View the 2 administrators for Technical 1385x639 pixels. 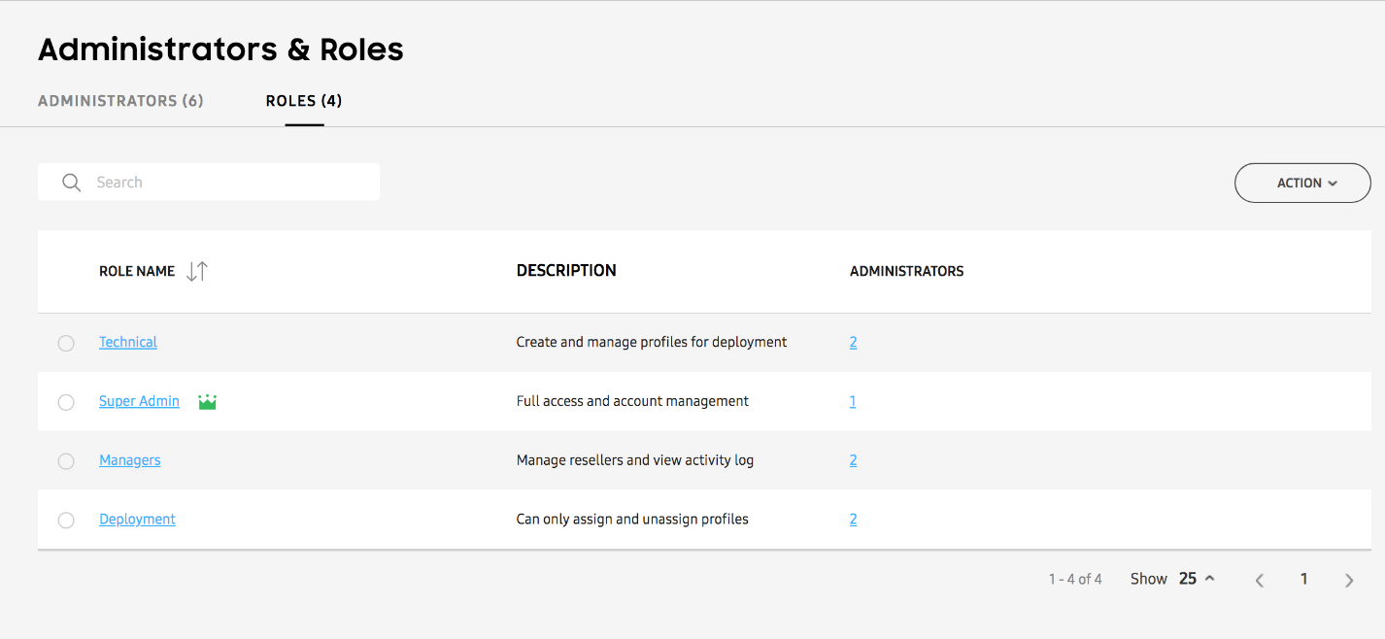(x=853, y=342)
